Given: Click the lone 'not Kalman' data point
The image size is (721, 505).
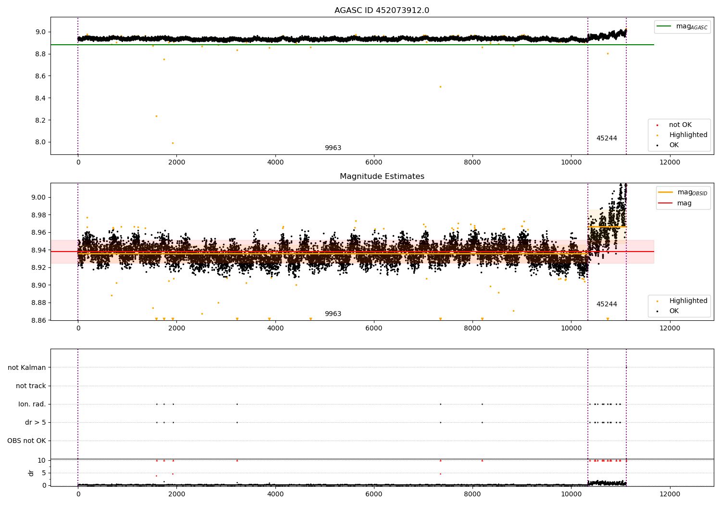Looking at the screenshot, I should tap(626, 367).
